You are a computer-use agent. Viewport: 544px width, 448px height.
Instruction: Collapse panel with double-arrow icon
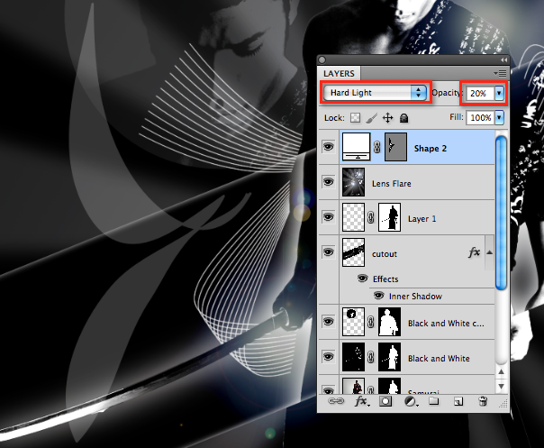tap(503, 60)
